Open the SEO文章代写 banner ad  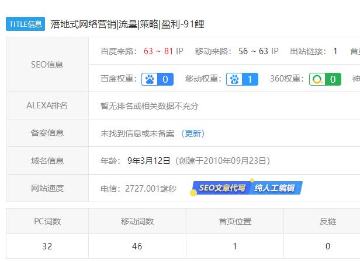pyautogui.click(x=220, y=188)
